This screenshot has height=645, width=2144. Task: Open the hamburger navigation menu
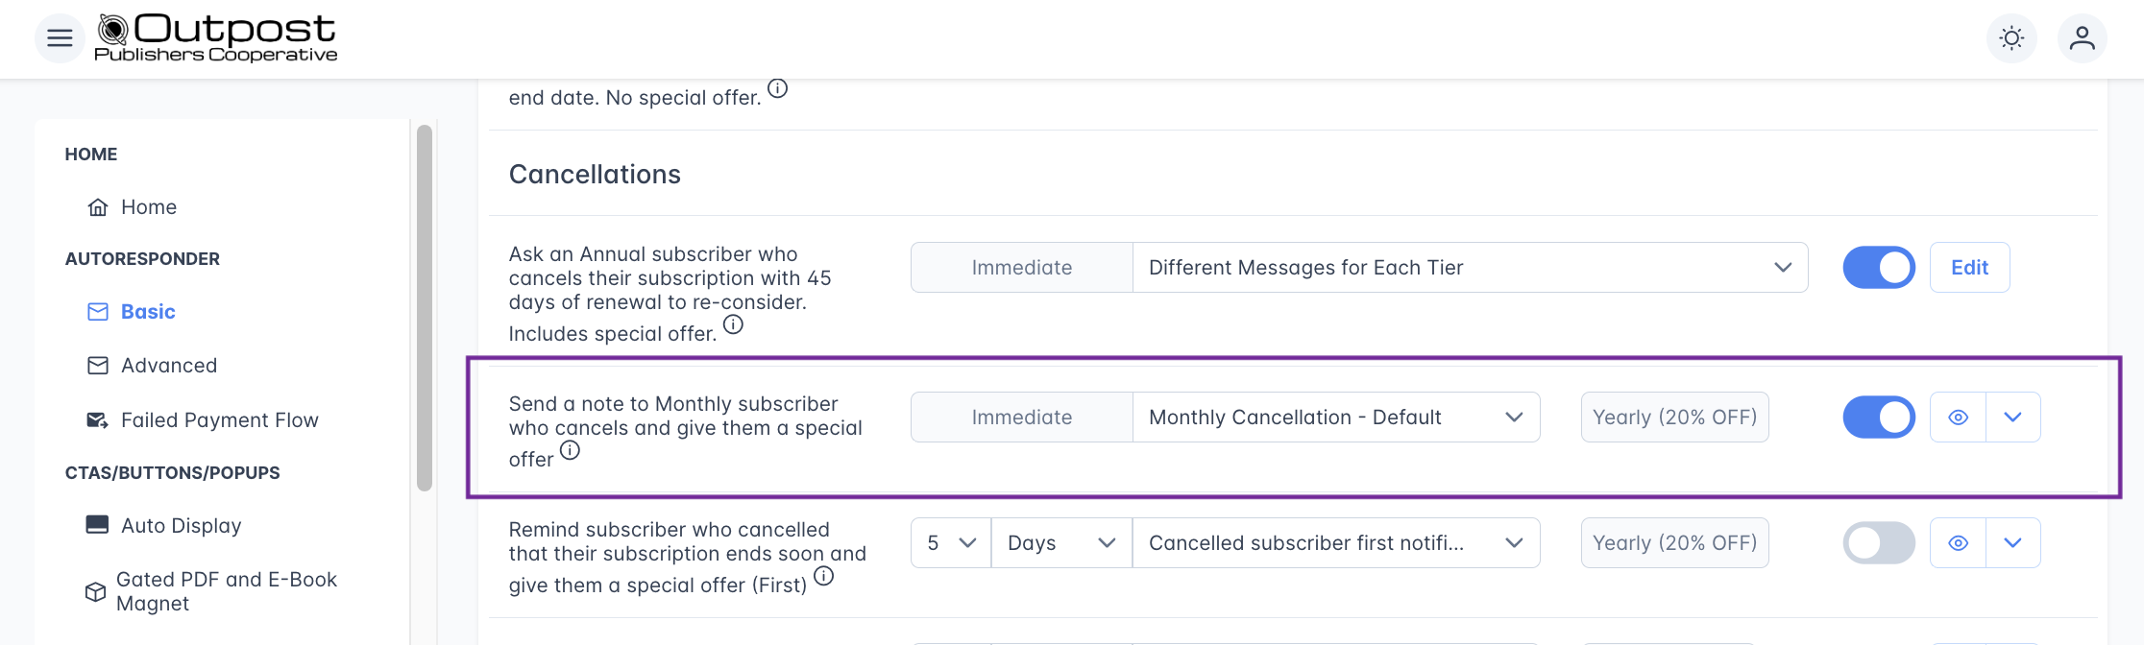click(x=60, y=38)
